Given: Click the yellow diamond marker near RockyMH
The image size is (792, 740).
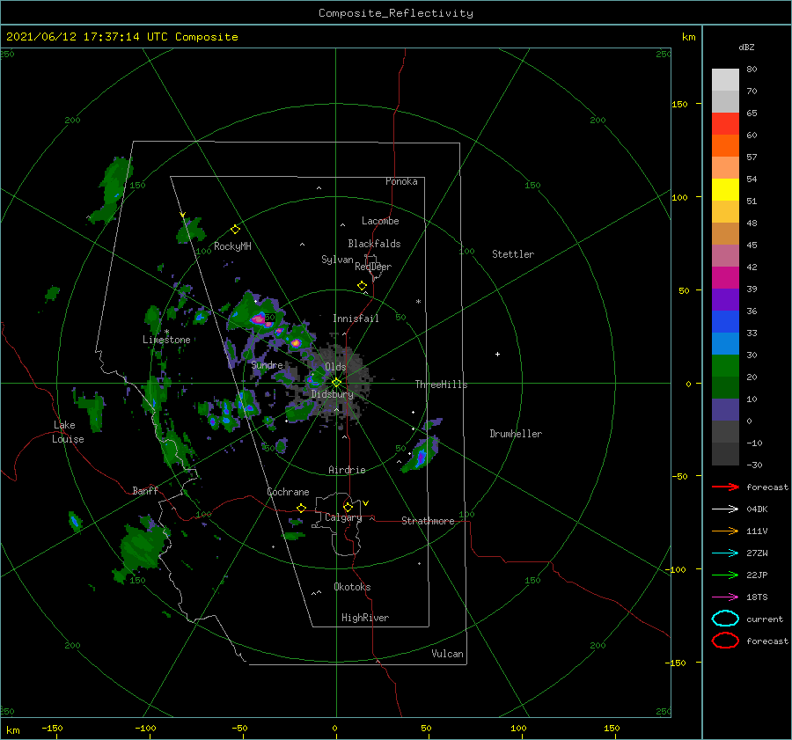Looking at the screenshot, I should pos(235,230).
